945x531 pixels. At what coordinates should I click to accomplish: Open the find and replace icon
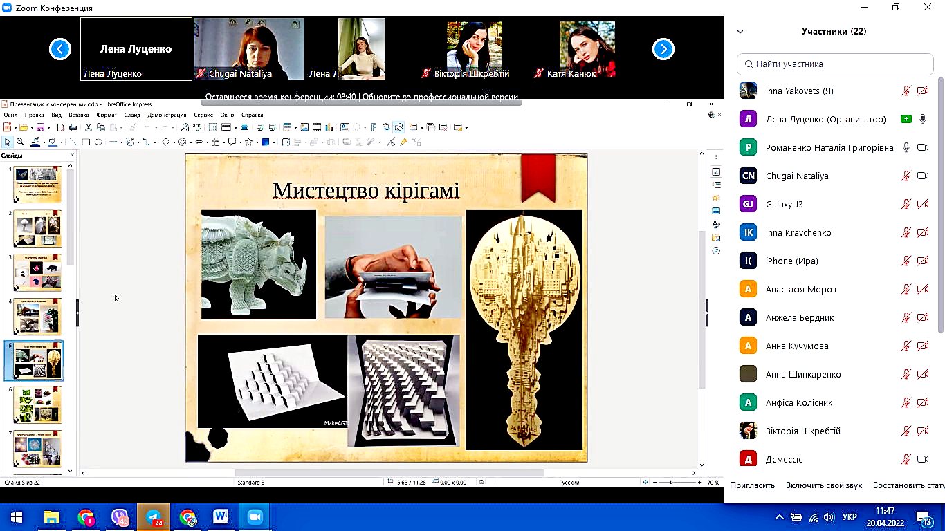click(x=185, y=128)
